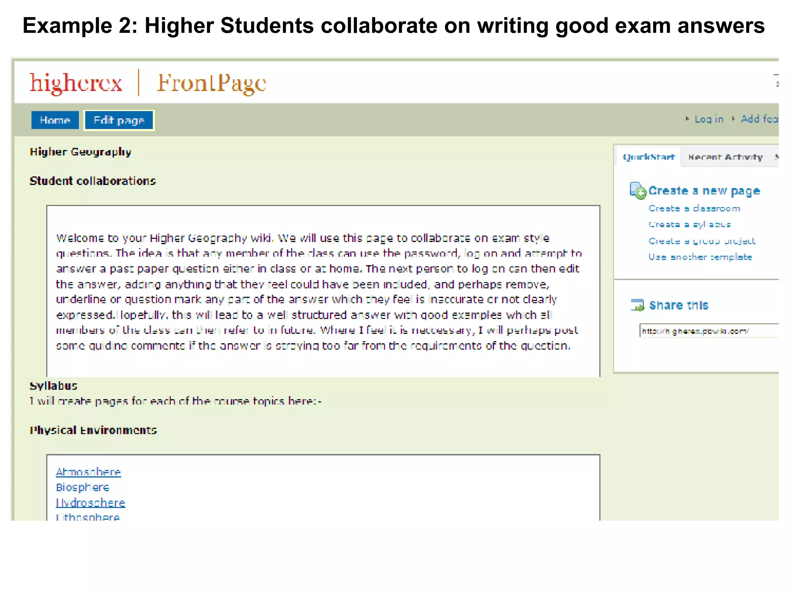Click the Student collaborations heading
Image resolution: width=791 pixels, height=593 pixels.
93,181
